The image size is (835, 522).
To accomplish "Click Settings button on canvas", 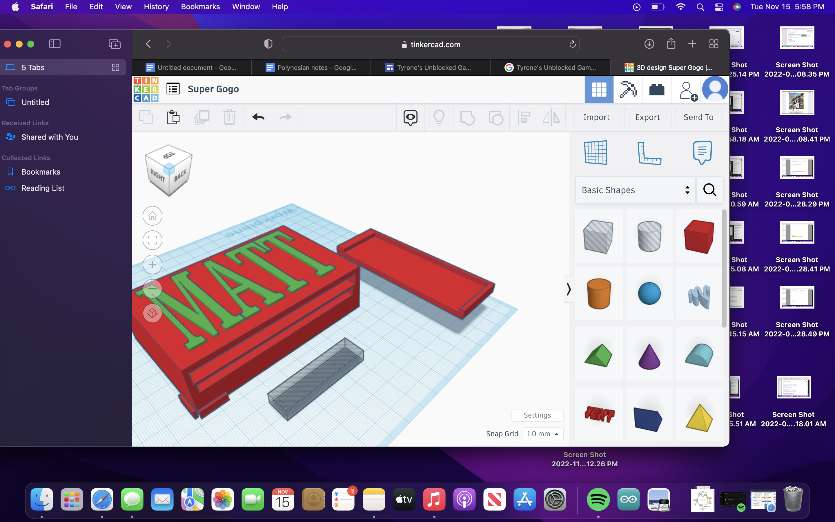I will (x=537, y=415).
